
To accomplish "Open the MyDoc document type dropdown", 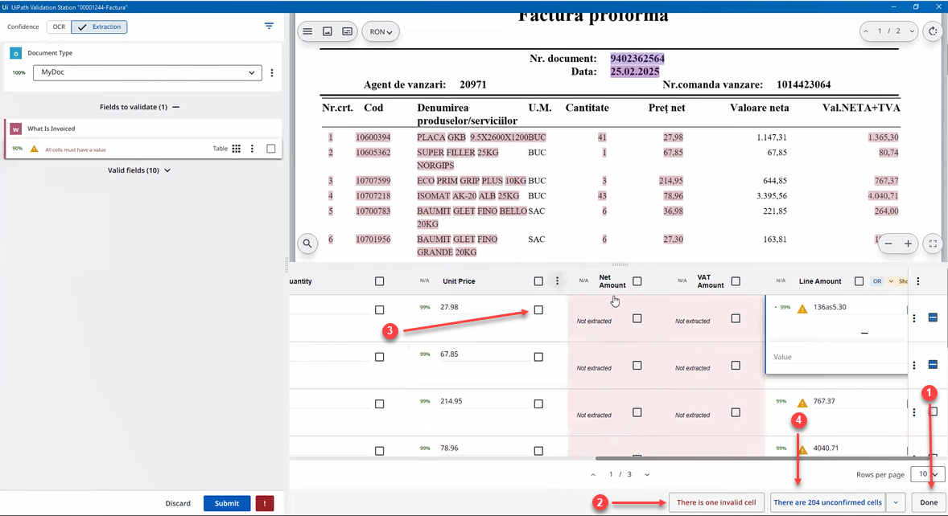I will tap(147, 73).
